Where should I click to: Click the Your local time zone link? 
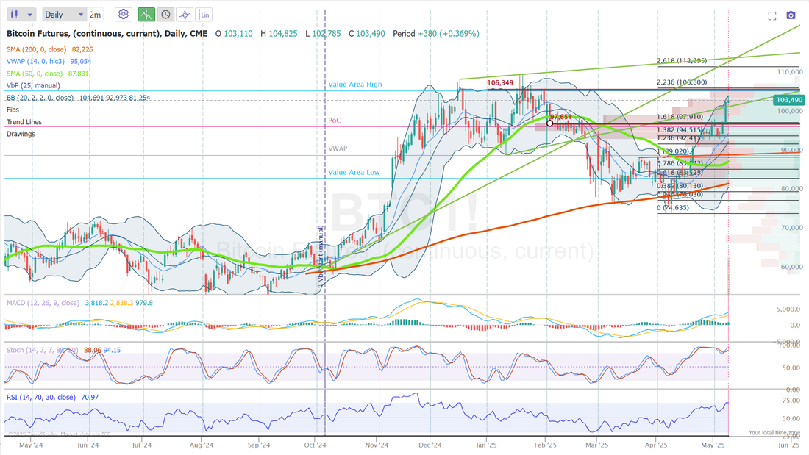point(774,433)
